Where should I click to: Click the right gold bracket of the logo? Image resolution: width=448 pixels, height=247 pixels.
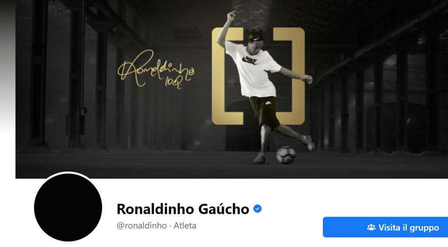[x=289, y=76]
